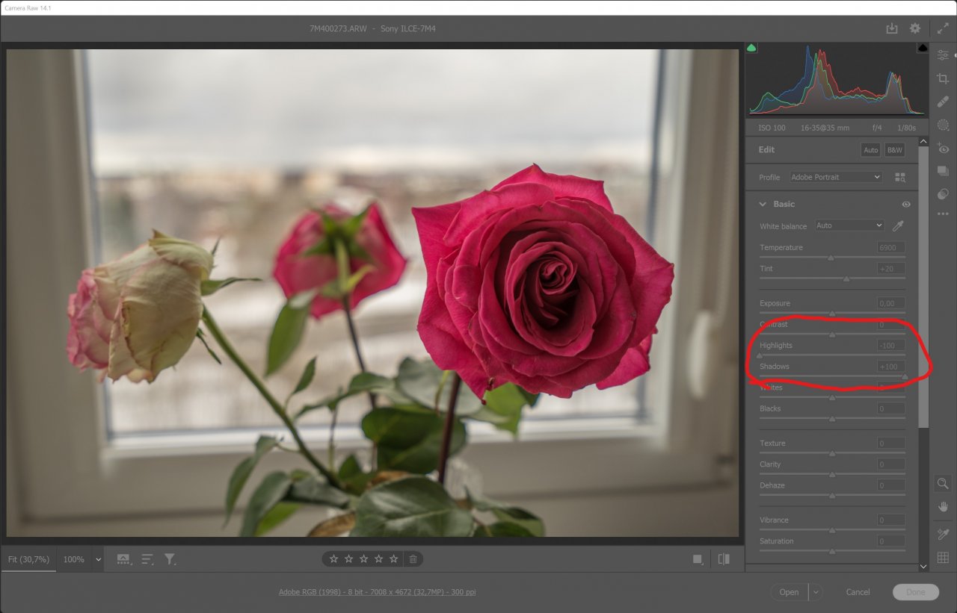The image size is (957, 613).
Task: Click the B&W button
Action: point(894,150)
